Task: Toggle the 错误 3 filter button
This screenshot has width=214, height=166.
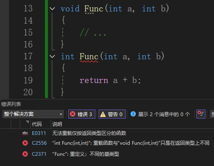Action: click(82, 114)
